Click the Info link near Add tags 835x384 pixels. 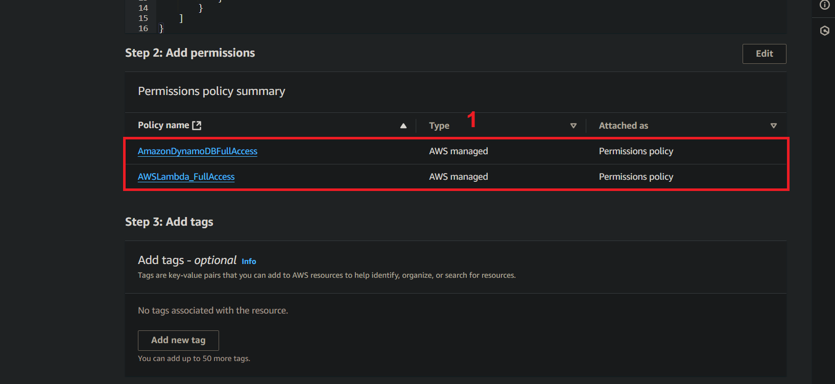point(249,261)
